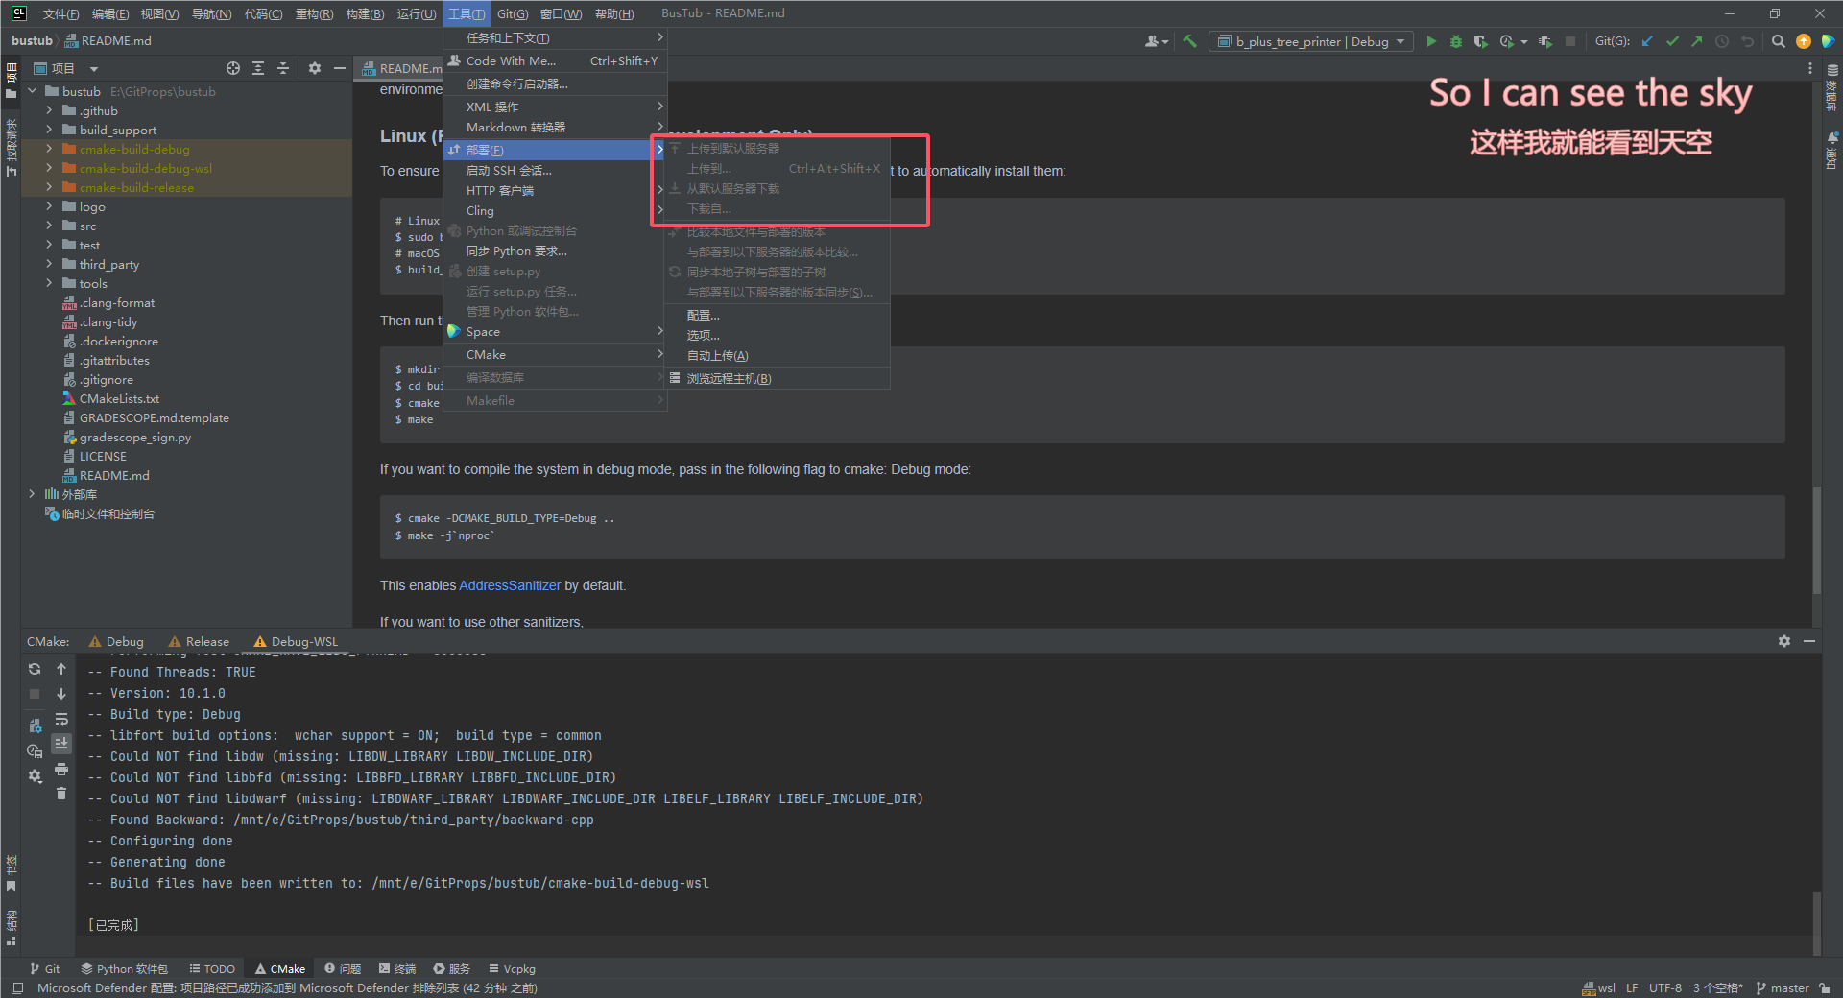Collapse the bustub root node

(32, 91)
